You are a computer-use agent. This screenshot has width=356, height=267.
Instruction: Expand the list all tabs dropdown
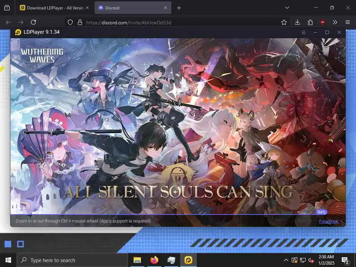pyautogui.click(x=287, y=8)
